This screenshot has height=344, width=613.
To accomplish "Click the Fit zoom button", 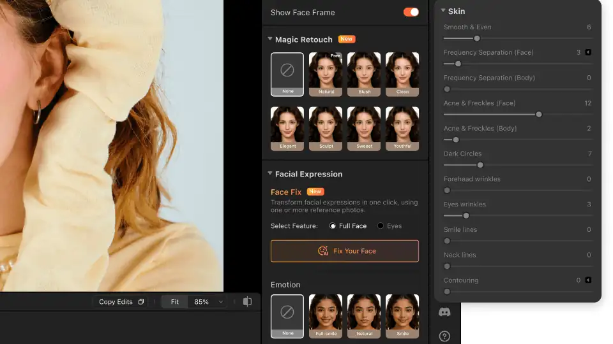I will (x=175, y=302).
